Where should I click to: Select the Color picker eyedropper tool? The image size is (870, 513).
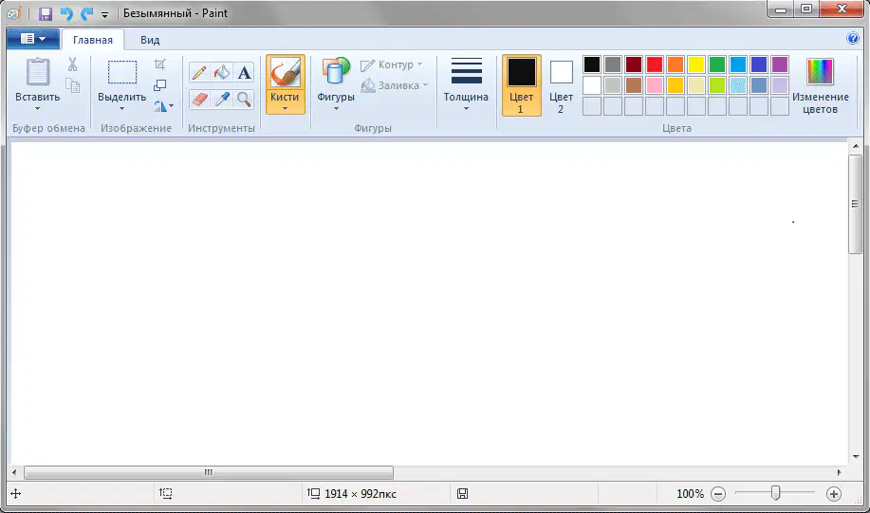[x=221, y=100]
